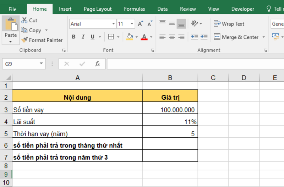The image size is (284, 187).
Task: Expand the font size dropdown showing 11
Action: pyautogui.click(x=132, y=24)
